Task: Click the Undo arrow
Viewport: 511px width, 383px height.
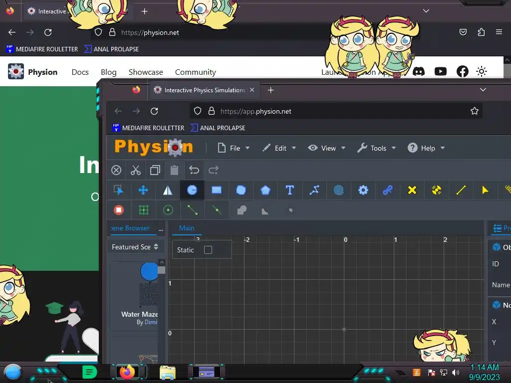Action: tap(194, 170)
